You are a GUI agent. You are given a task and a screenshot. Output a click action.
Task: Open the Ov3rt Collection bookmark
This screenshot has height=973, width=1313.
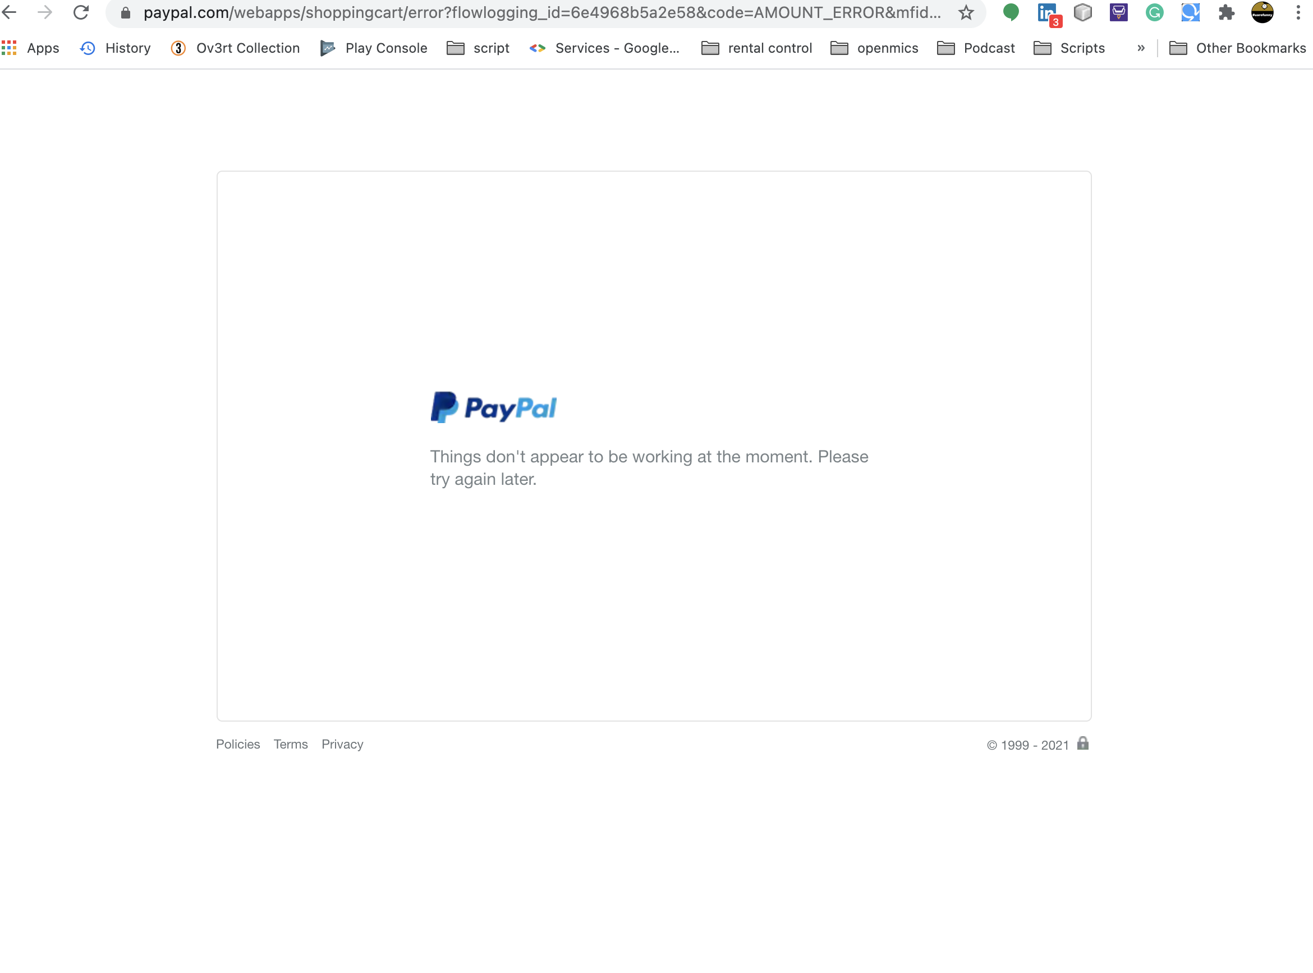pos(235,48)
